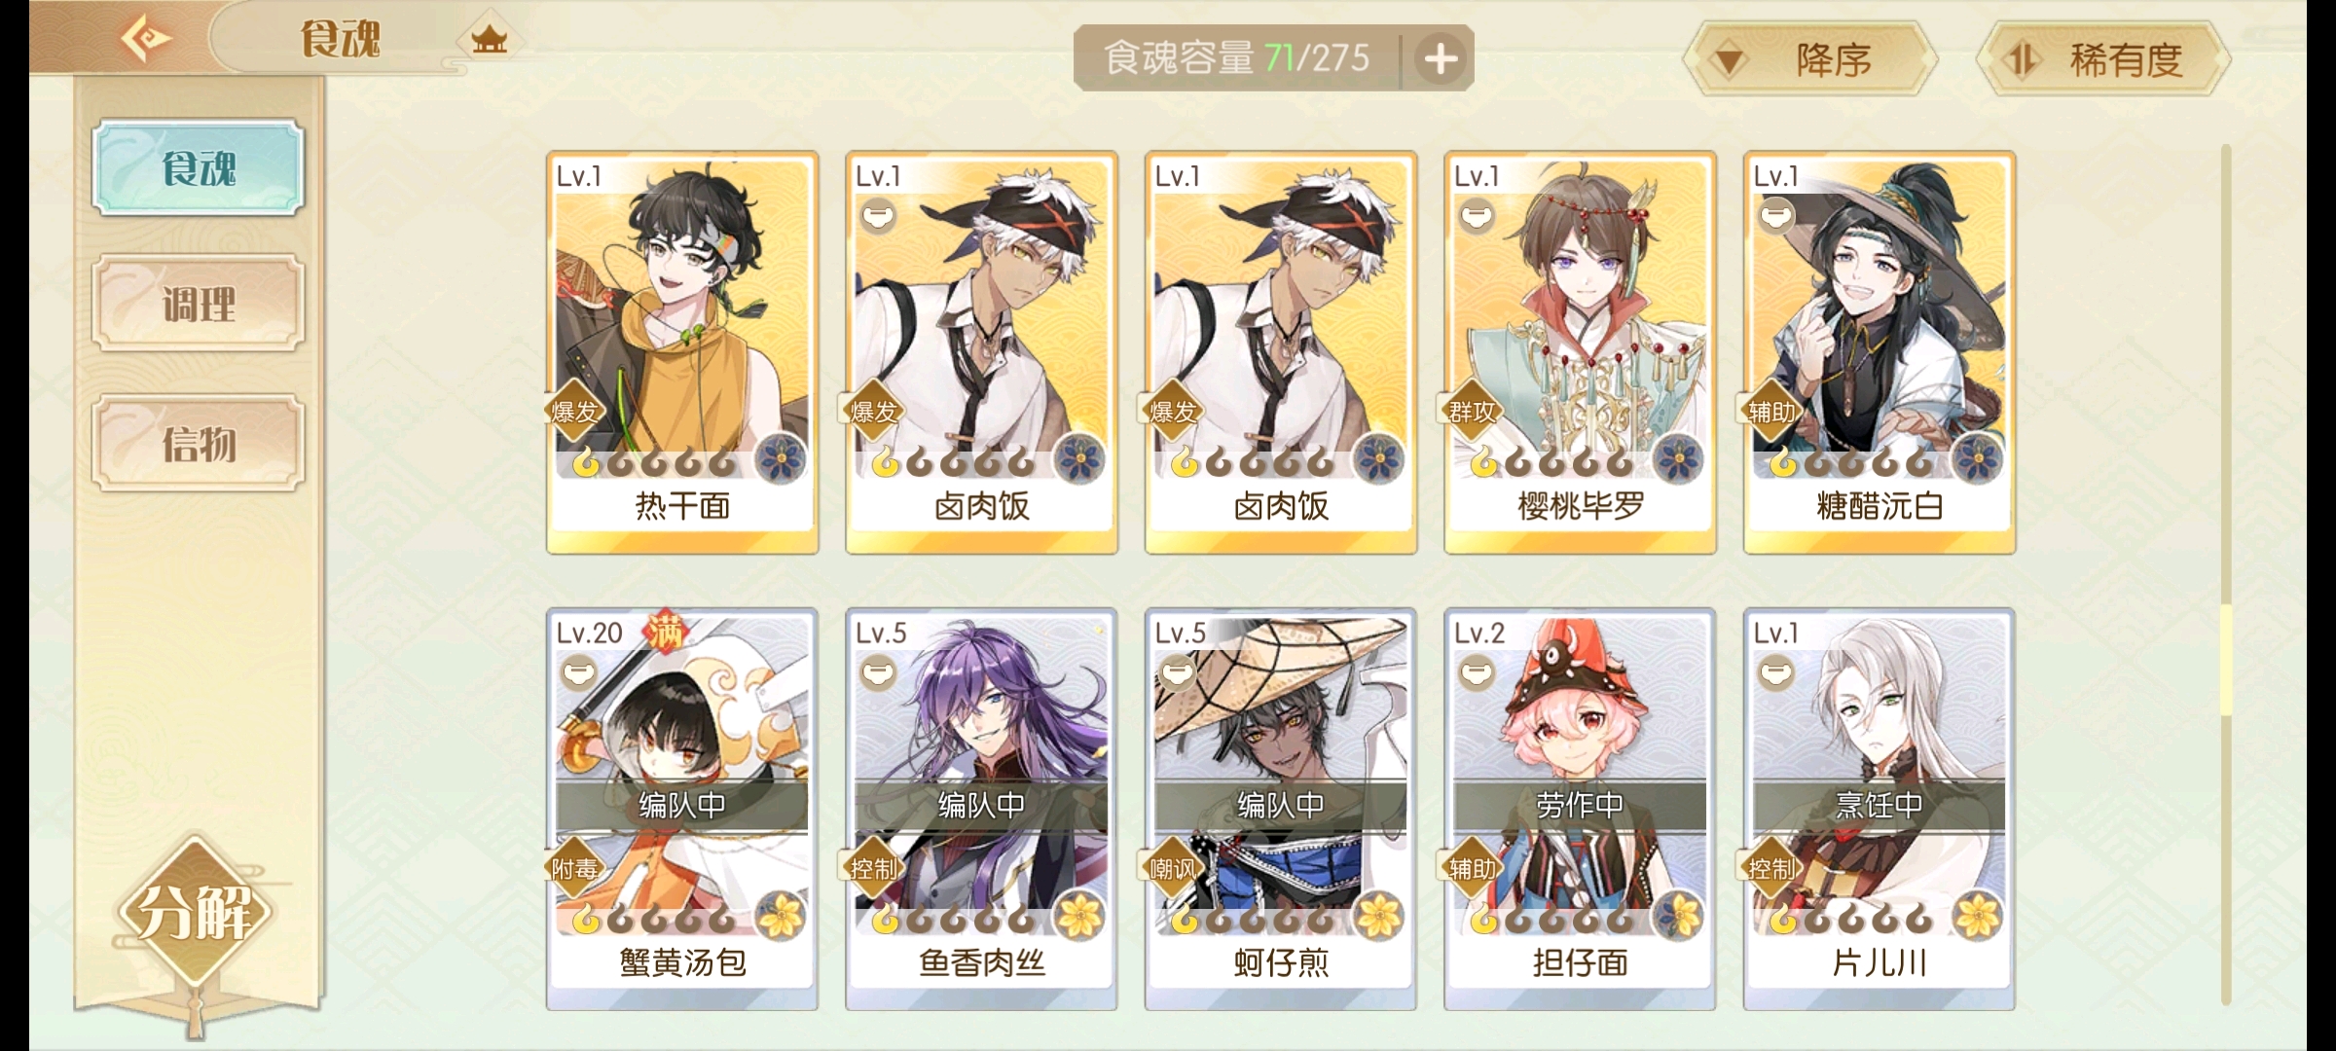This screenshot has width=2336, height=1051.
Task: Open the home pavilion icon
Action: (x=489, y=40)
